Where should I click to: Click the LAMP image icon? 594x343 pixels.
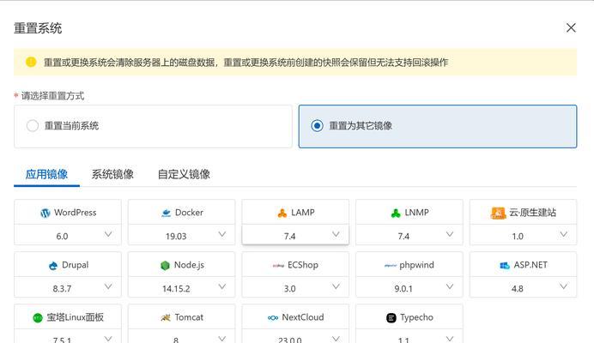tap(282, 214)
